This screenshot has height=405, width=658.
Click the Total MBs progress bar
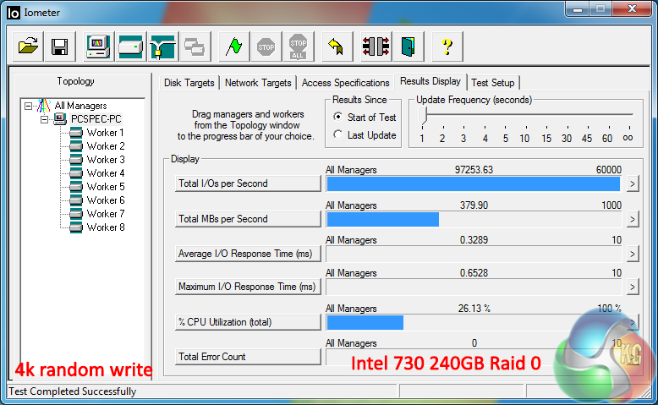coord(474,219)
